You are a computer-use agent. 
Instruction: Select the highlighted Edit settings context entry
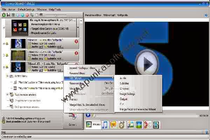pos(89,78)
